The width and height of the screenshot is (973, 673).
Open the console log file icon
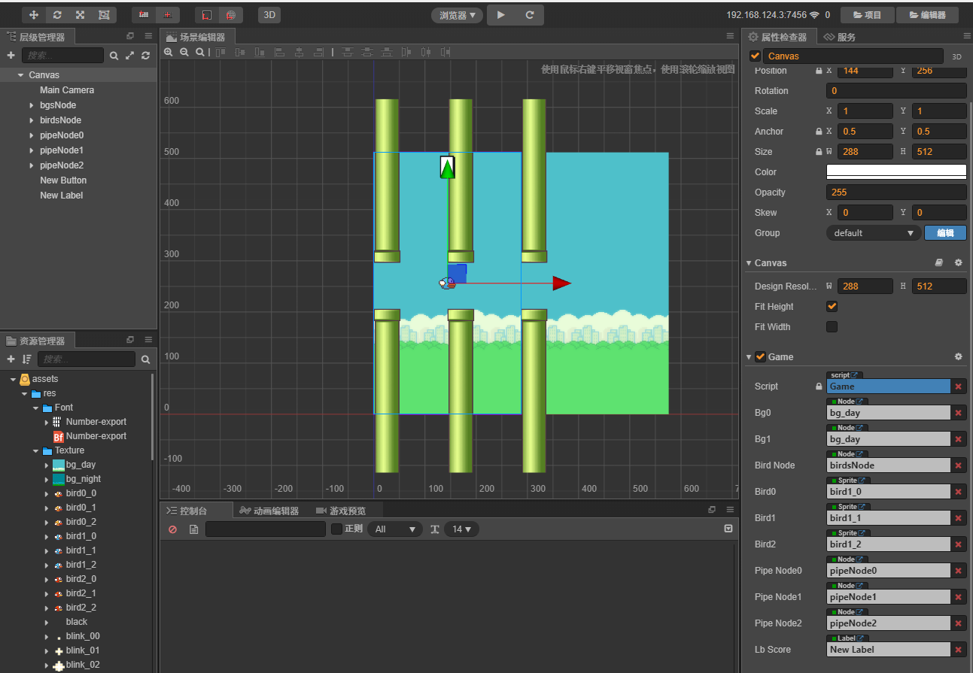(x=193, y=529)
